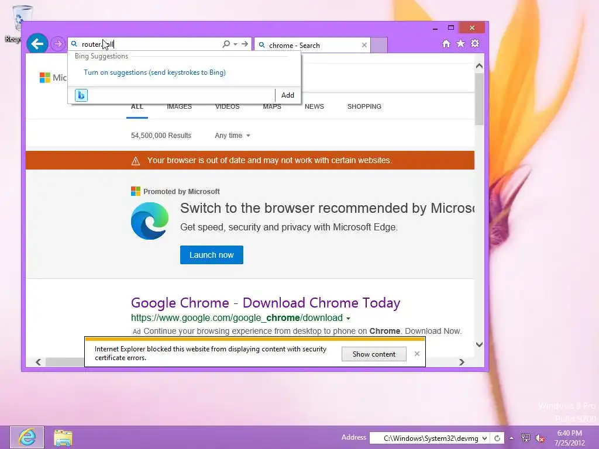Click the Microsoft logo on the page

click(x=44, y=78)
